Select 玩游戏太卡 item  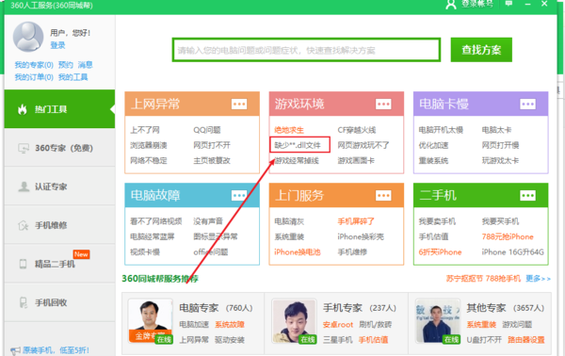pos(501,161)
